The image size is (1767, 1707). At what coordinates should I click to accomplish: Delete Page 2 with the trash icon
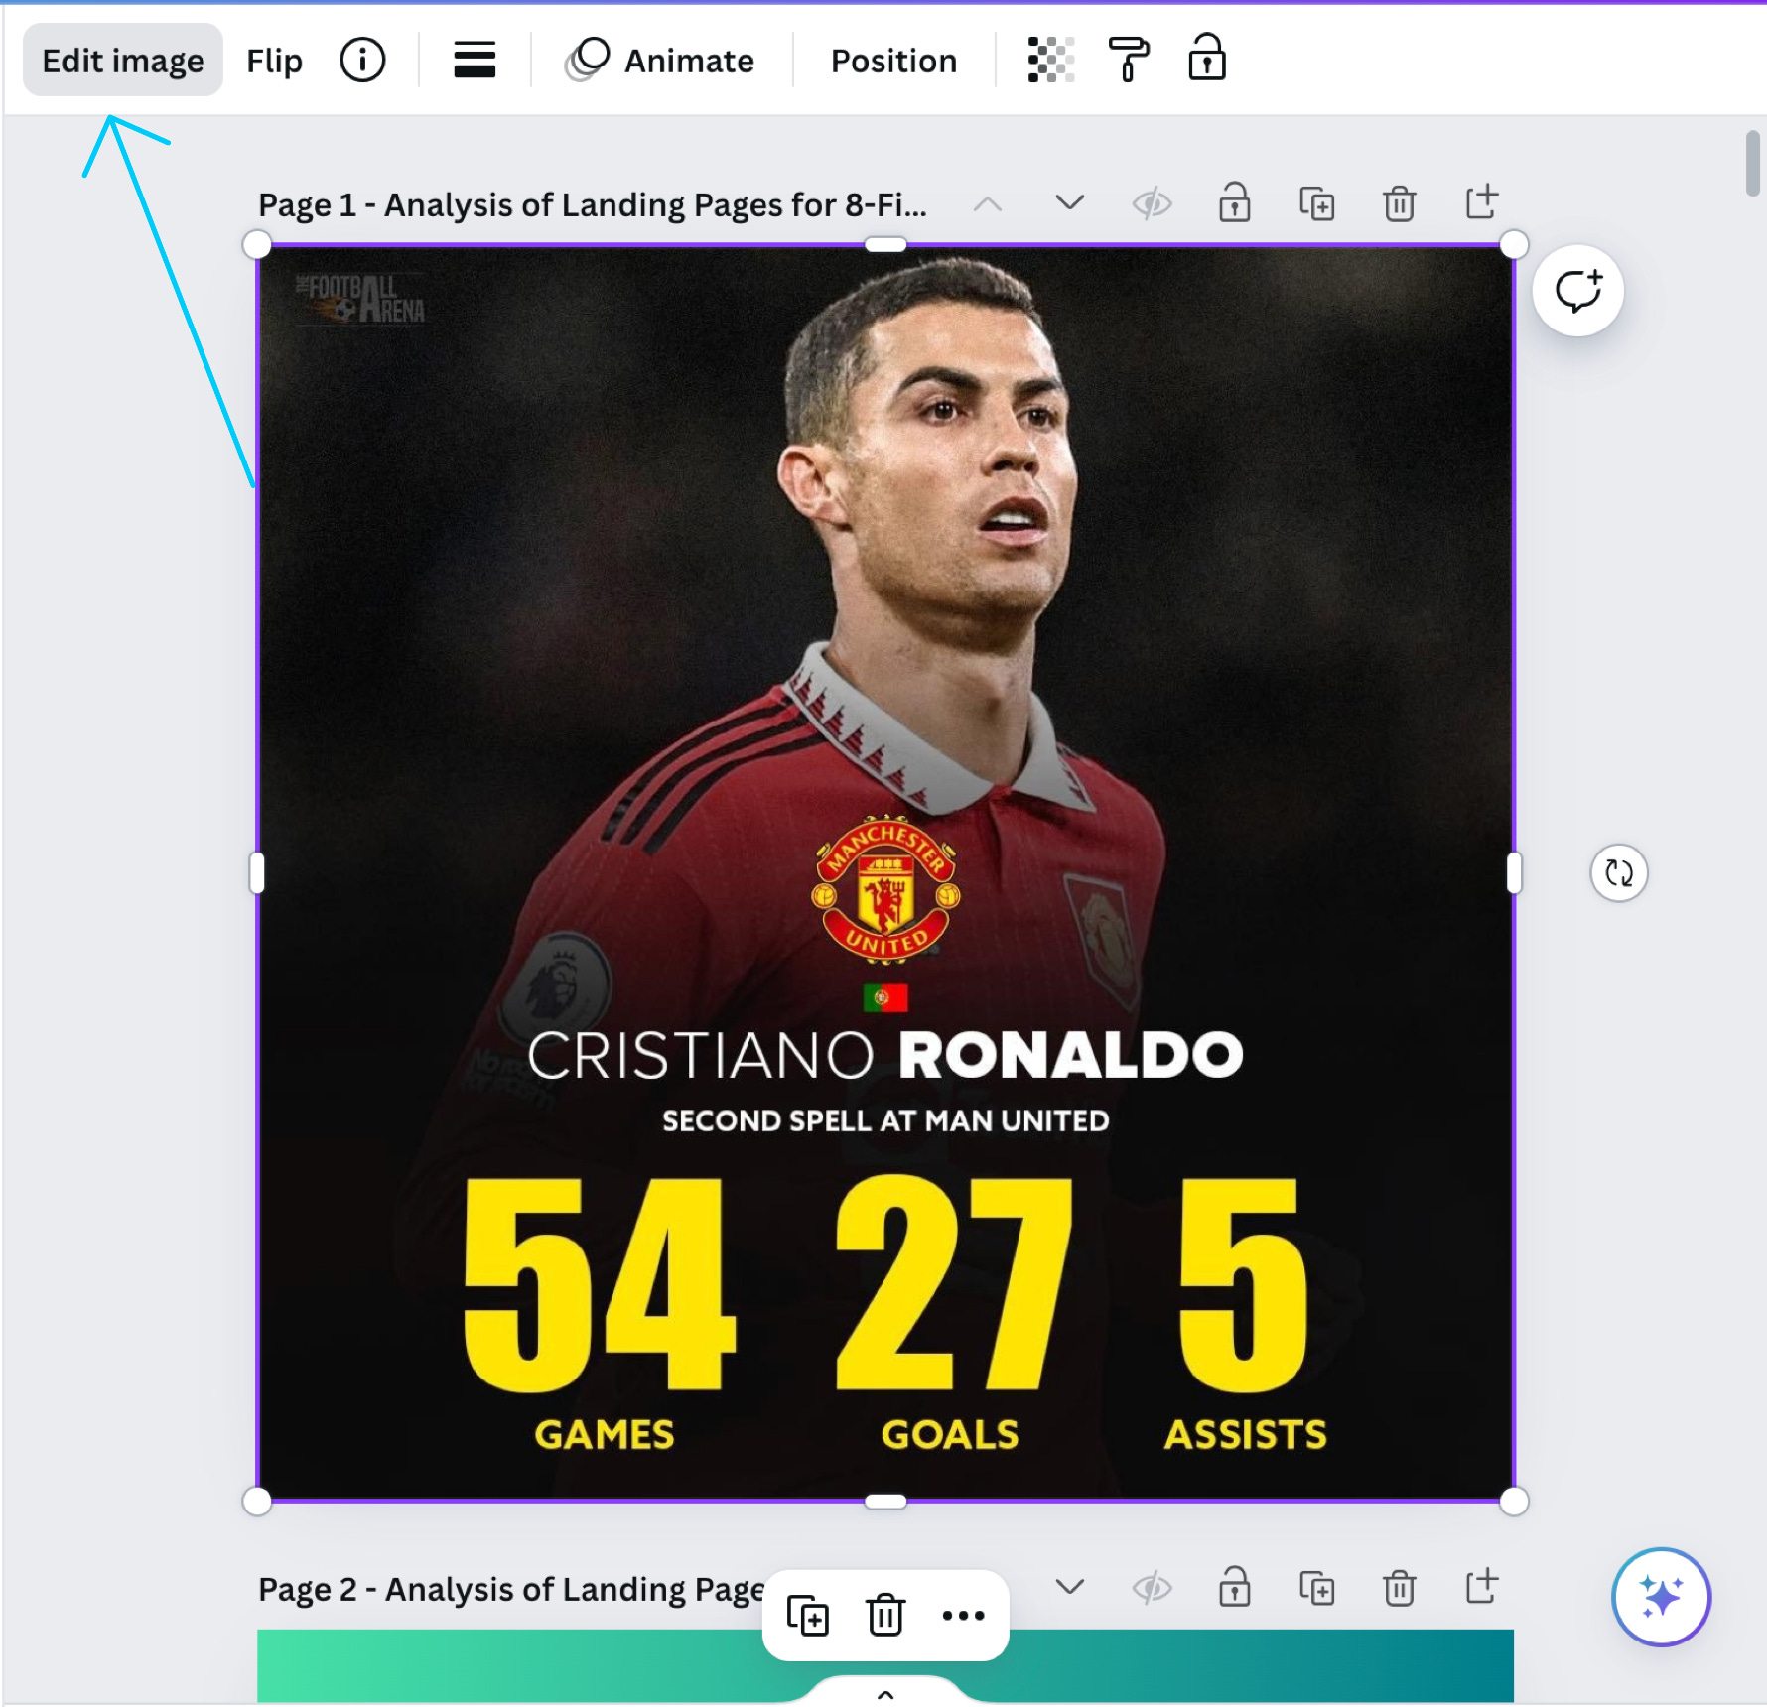tap(1399, 1588)
